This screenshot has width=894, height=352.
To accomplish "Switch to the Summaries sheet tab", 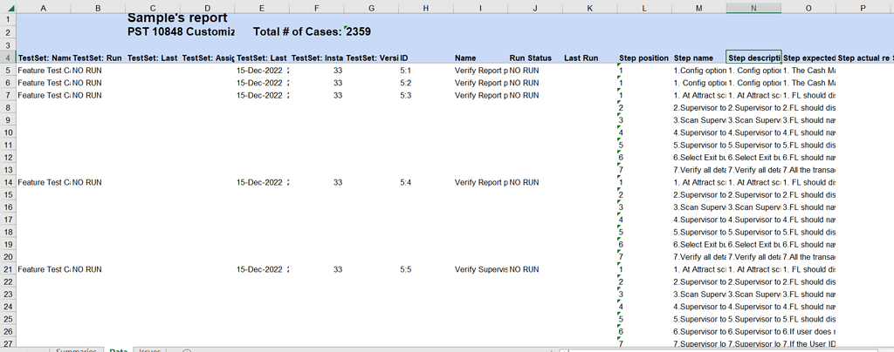I will click(76, 349).
